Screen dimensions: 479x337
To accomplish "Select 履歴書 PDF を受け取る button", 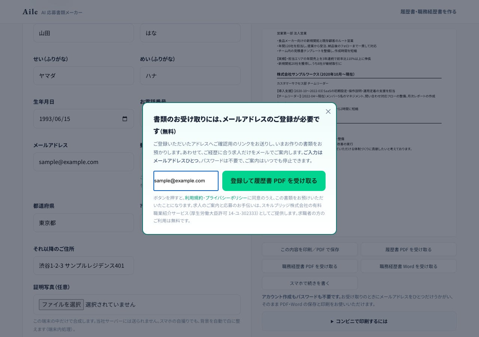I will click(x=409, y=249).
